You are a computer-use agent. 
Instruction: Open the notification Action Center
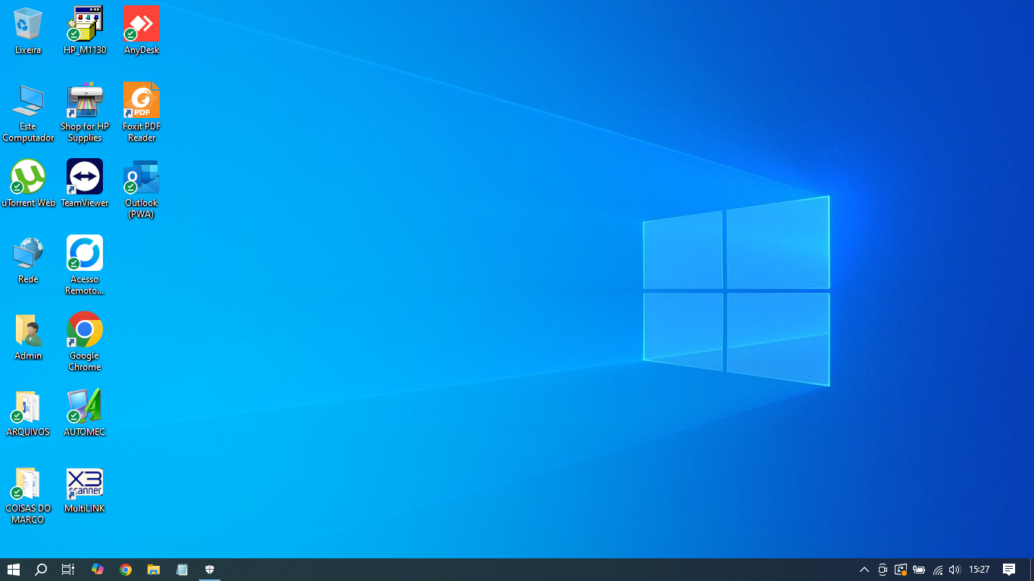coord(1009,570)
